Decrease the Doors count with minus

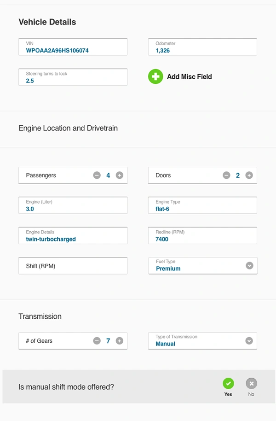(226, 175)
